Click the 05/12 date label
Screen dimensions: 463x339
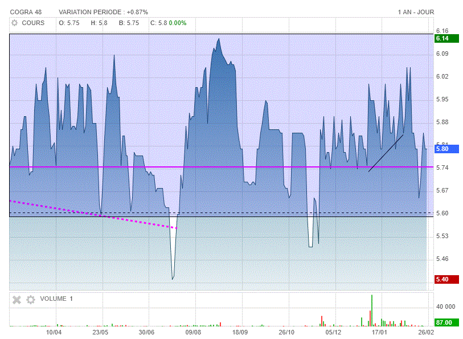click(333, 332)
